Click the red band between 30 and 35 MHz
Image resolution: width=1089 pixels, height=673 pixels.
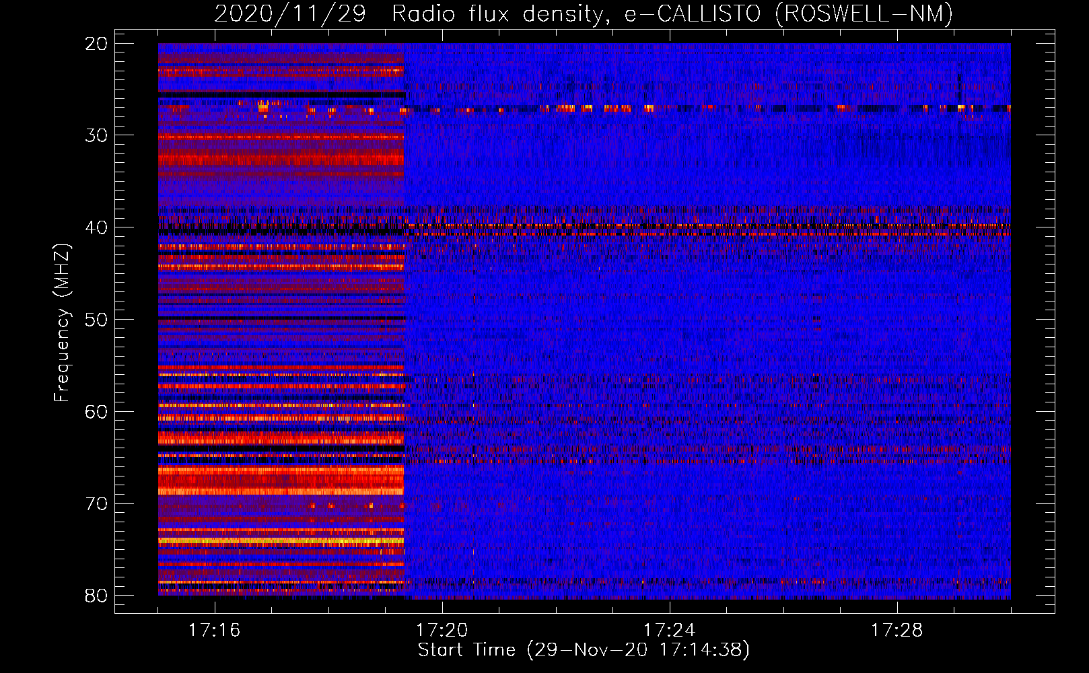coord(281,159)
